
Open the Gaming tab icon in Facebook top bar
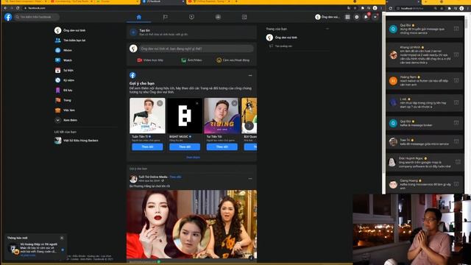pos(244,17)
